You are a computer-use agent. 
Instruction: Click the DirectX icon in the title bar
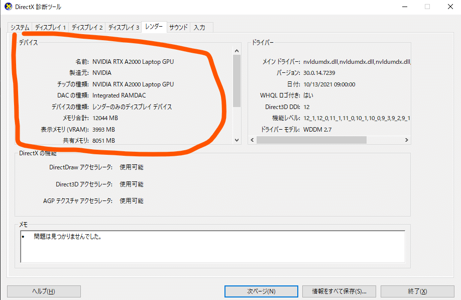(9, 7)
